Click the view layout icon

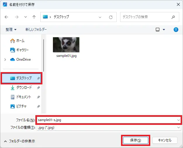tap(158, 30)
